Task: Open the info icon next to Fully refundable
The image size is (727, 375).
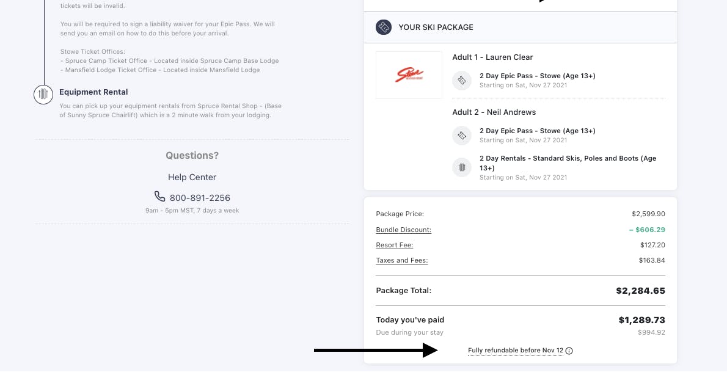Action: pyautogui.click(x=569, y=351)
